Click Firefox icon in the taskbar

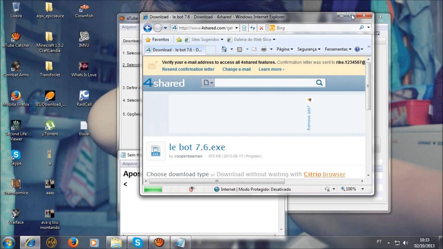73,242
